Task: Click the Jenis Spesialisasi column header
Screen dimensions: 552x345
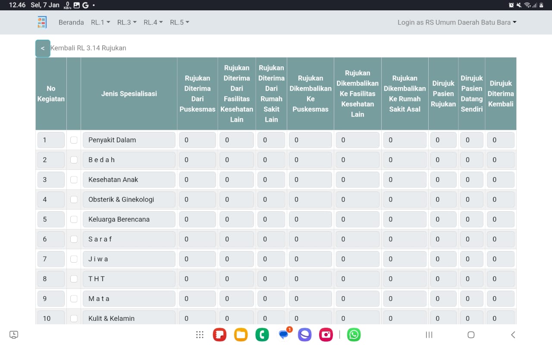Action: point(129,94)
